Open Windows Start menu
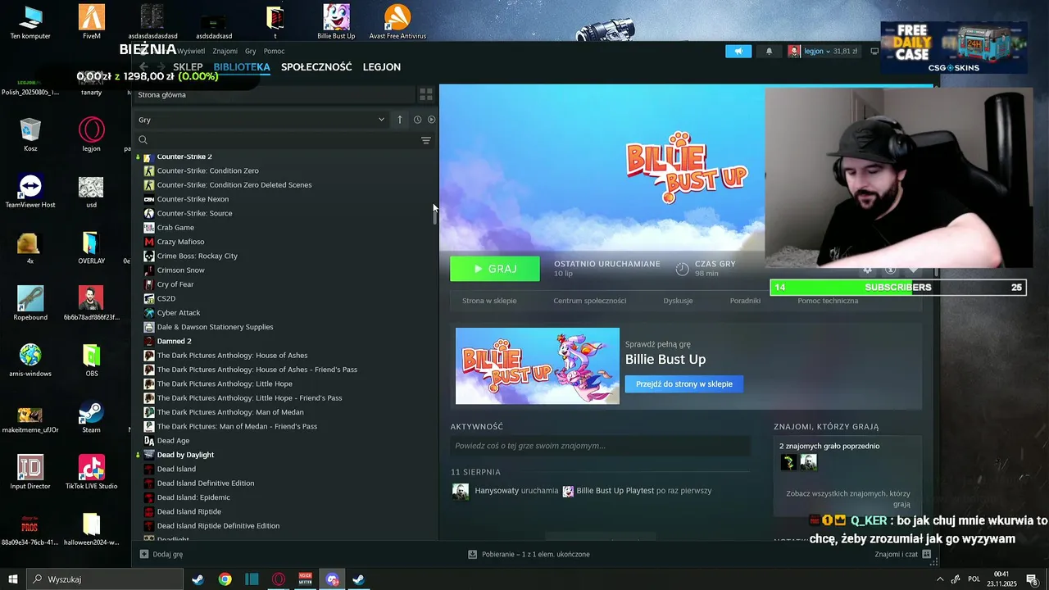 coord(12,579)
